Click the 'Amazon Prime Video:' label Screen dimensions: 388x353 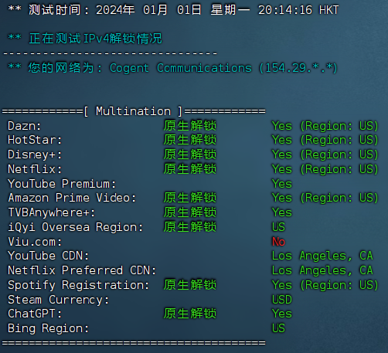[72, 198]
